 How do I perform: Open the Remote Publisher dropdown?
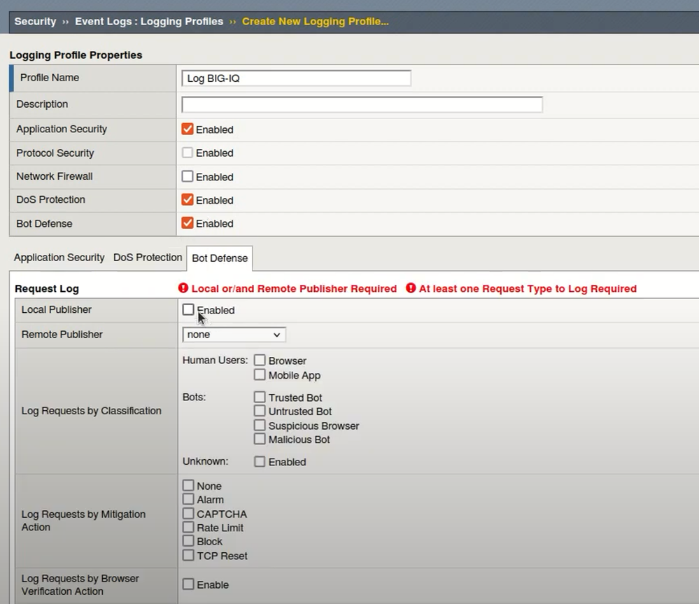click(x=233, y=335)
